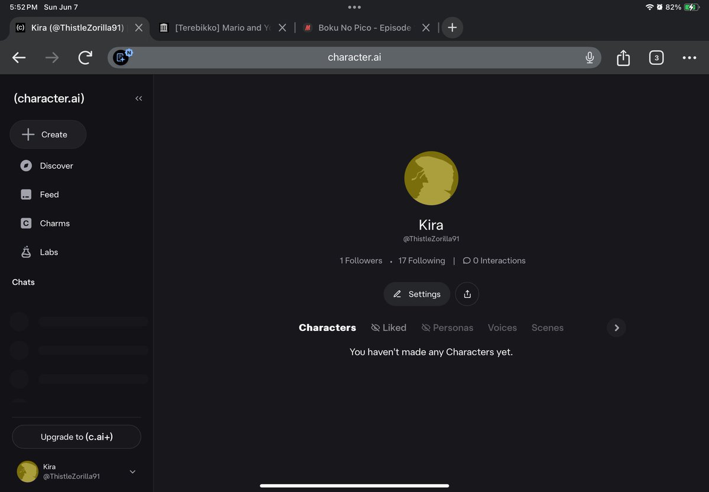Click the 0 Interactions count
709x492 pixels.
pos(494,261)
